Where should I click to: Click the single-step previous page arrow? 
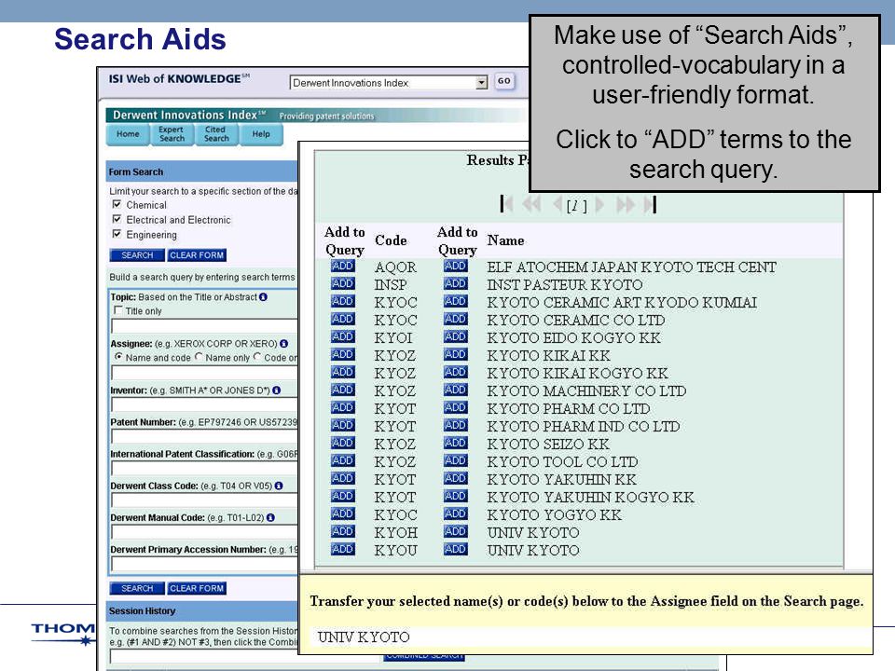click(x=558, y=204)
